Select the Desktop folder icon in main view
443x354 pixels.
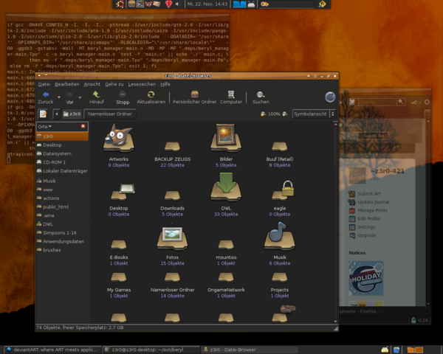(x=123, y=192)
